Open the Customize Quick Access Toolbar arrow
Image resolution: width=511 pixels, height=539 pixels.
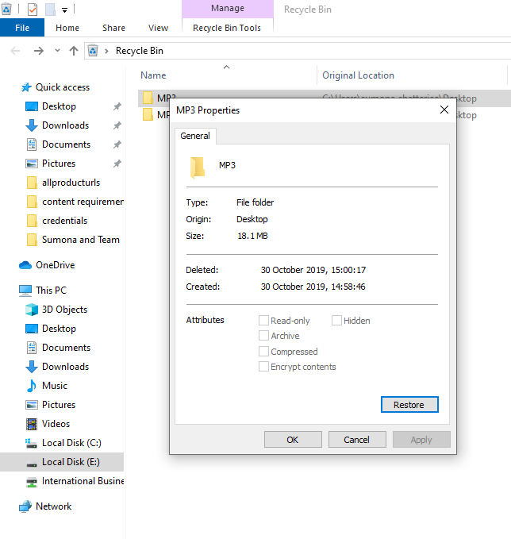click(64, 10)
